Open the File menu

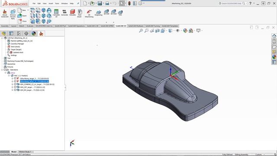[x=34, y=3]
